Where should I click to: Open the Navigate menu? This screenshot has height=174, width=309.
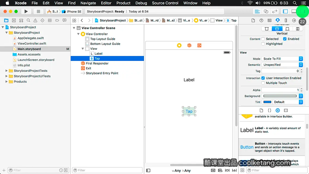pos(88,3)
